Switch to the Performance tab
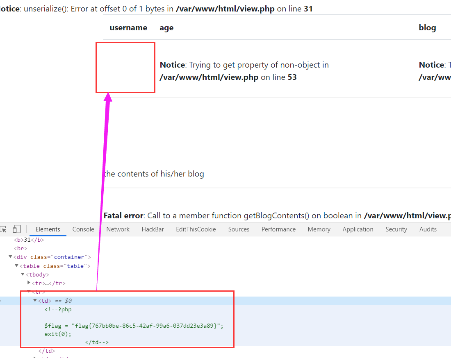The image size is (451, 358). click(x=278, y=229)
